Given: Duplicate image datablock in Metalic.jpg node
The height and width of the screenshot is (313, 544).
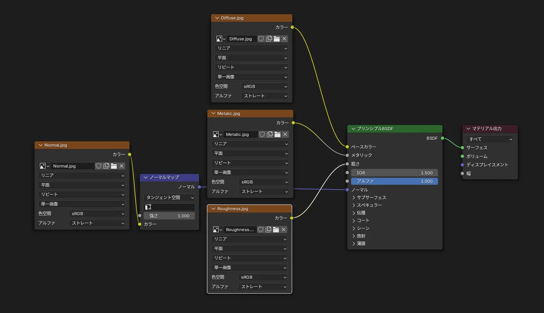Looking at the screenshot, I should [x=270, y=134].
